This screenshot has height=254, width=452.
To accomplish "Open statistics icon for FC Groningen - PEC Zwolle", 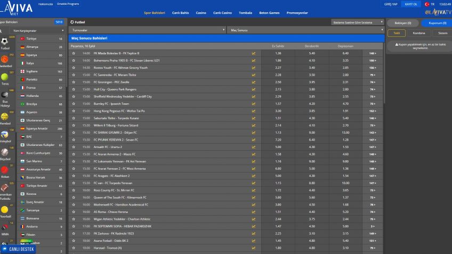I will (254, 82).
